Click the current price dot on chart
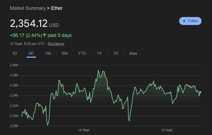This screenshot has height=135, width=212. click(200, 92)
